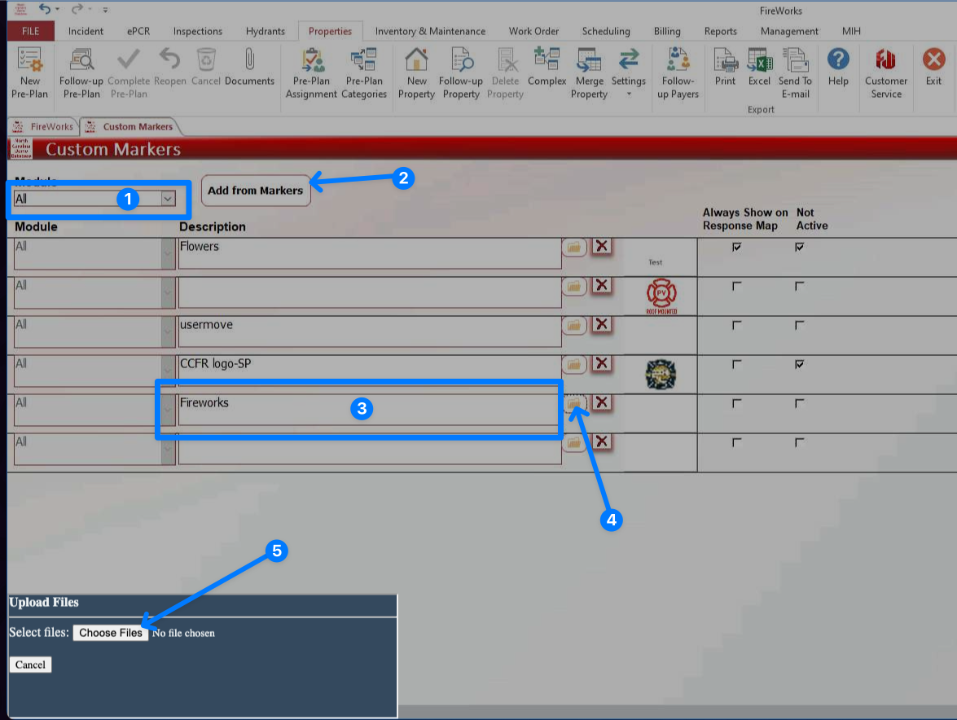957x720 pixels.
Task: Switch to the ePCR ribbon tab
Action: click(138, 31)
